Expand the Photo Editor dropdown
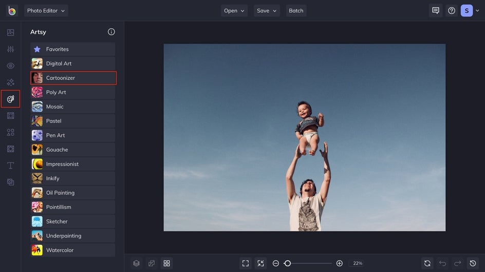The image size is (485, 272). click(46, 11)
